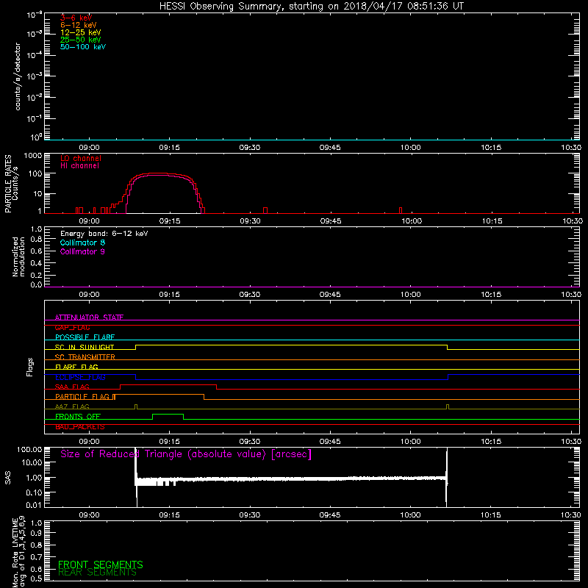Click the ATTENUATOR_STATE flag label
Screen dimensions: 588x588
[x=89, y=318]
